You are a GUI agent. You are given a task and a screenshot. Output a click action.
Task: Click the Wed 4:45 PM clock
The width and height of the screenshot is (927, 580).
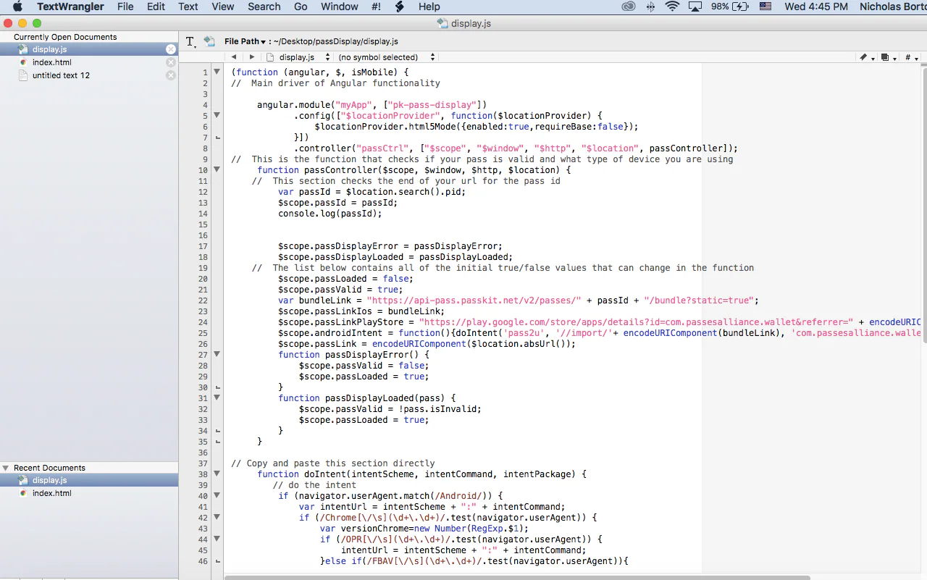tap(816, 7)
